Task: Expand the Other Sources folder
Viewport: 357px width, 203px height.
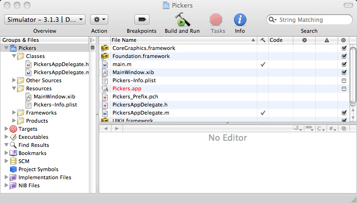Action: pyautogui.click(x=14, y=80)
